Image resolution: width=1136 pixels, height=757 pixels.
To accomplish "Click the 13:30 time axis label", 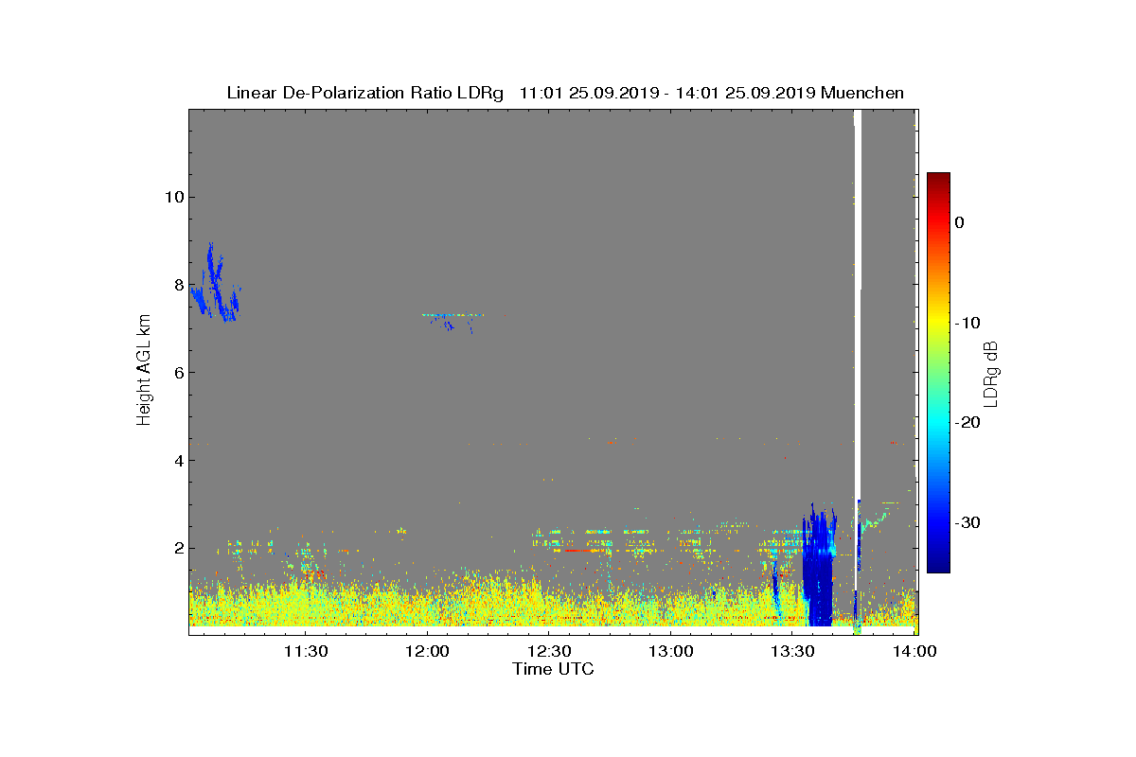I will (793, 651).
